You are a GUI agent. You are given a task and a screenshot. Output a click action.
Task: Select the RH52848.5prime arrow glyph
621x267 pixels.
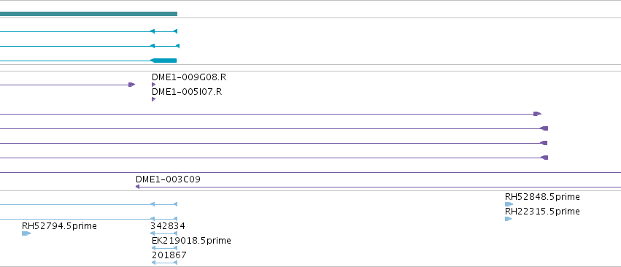pos(509,204)
